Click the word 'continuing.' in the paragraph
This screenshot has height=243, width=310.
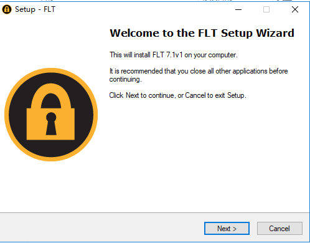(126, 79)
